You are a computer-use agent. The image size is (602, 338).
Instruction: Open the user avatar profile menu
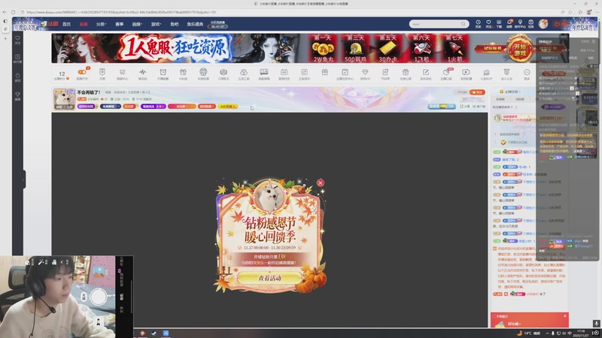coord(543,24)
